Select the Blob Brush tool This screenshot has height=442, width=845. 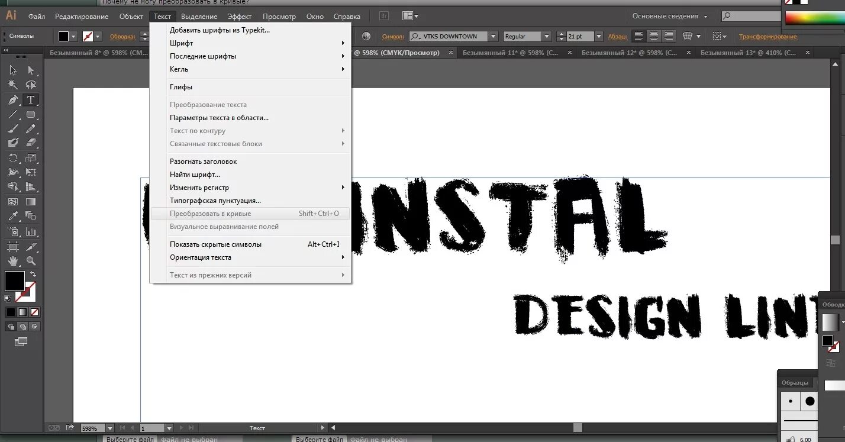[13, 143]
